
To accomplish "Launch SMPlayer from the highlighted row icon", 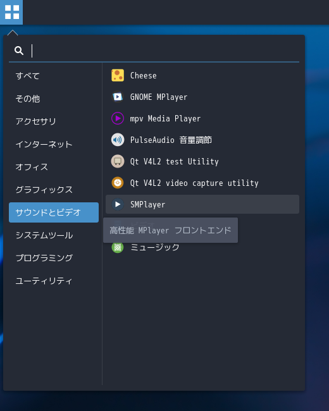I will coord(118,204).
